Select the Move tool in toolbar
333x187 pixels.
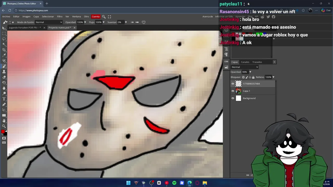point(4,28)
